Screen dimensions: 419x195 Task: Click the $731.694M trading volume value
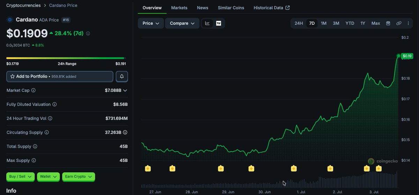click(117, 118)
